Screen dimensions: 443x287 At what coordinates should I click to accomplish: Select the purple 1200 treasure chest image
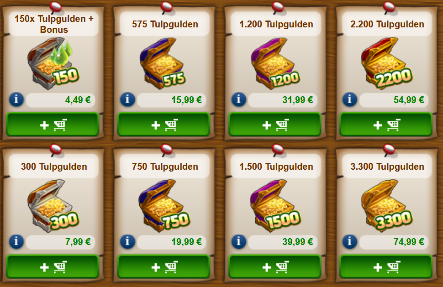click(275, 64)
